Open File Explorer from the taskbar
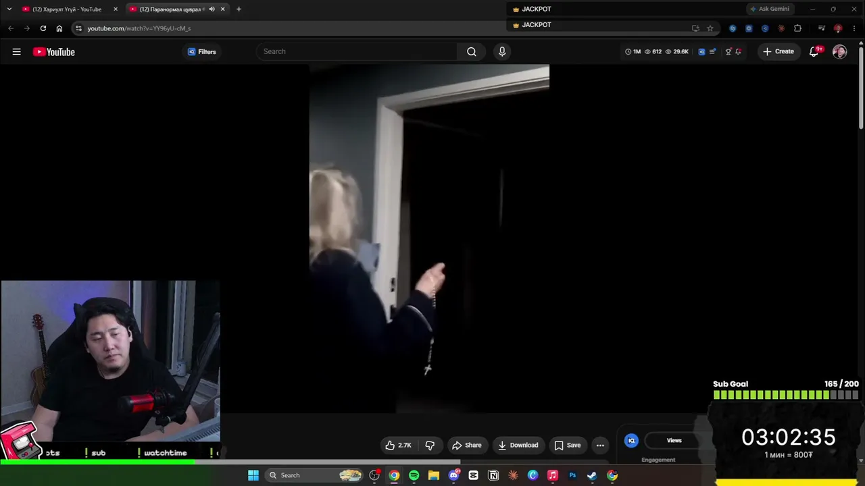Viewport: 865px width, 486px height. point(434,475)
